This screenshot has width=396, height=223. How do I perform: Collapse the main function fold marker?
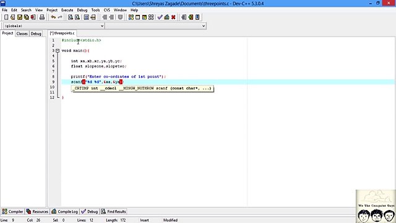click(58, 51)
